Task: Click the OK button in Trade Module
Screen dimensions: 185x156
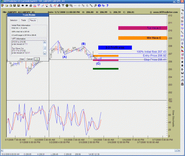Action: coord(37,59)
